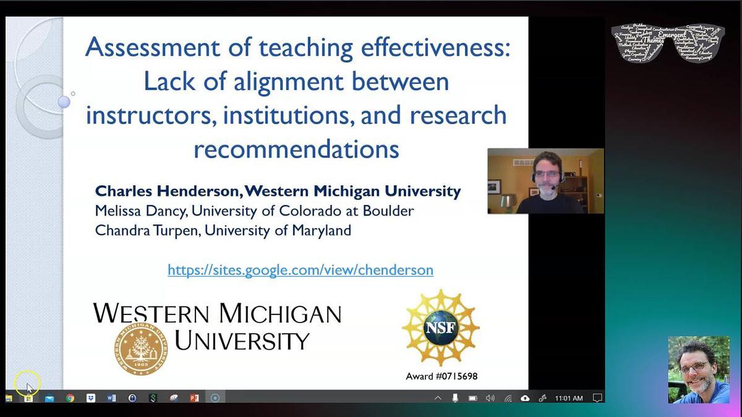Viewport: 742px width, 417px height.
Task: Open the Mail app in the taskbar
Action: point(49,398)
